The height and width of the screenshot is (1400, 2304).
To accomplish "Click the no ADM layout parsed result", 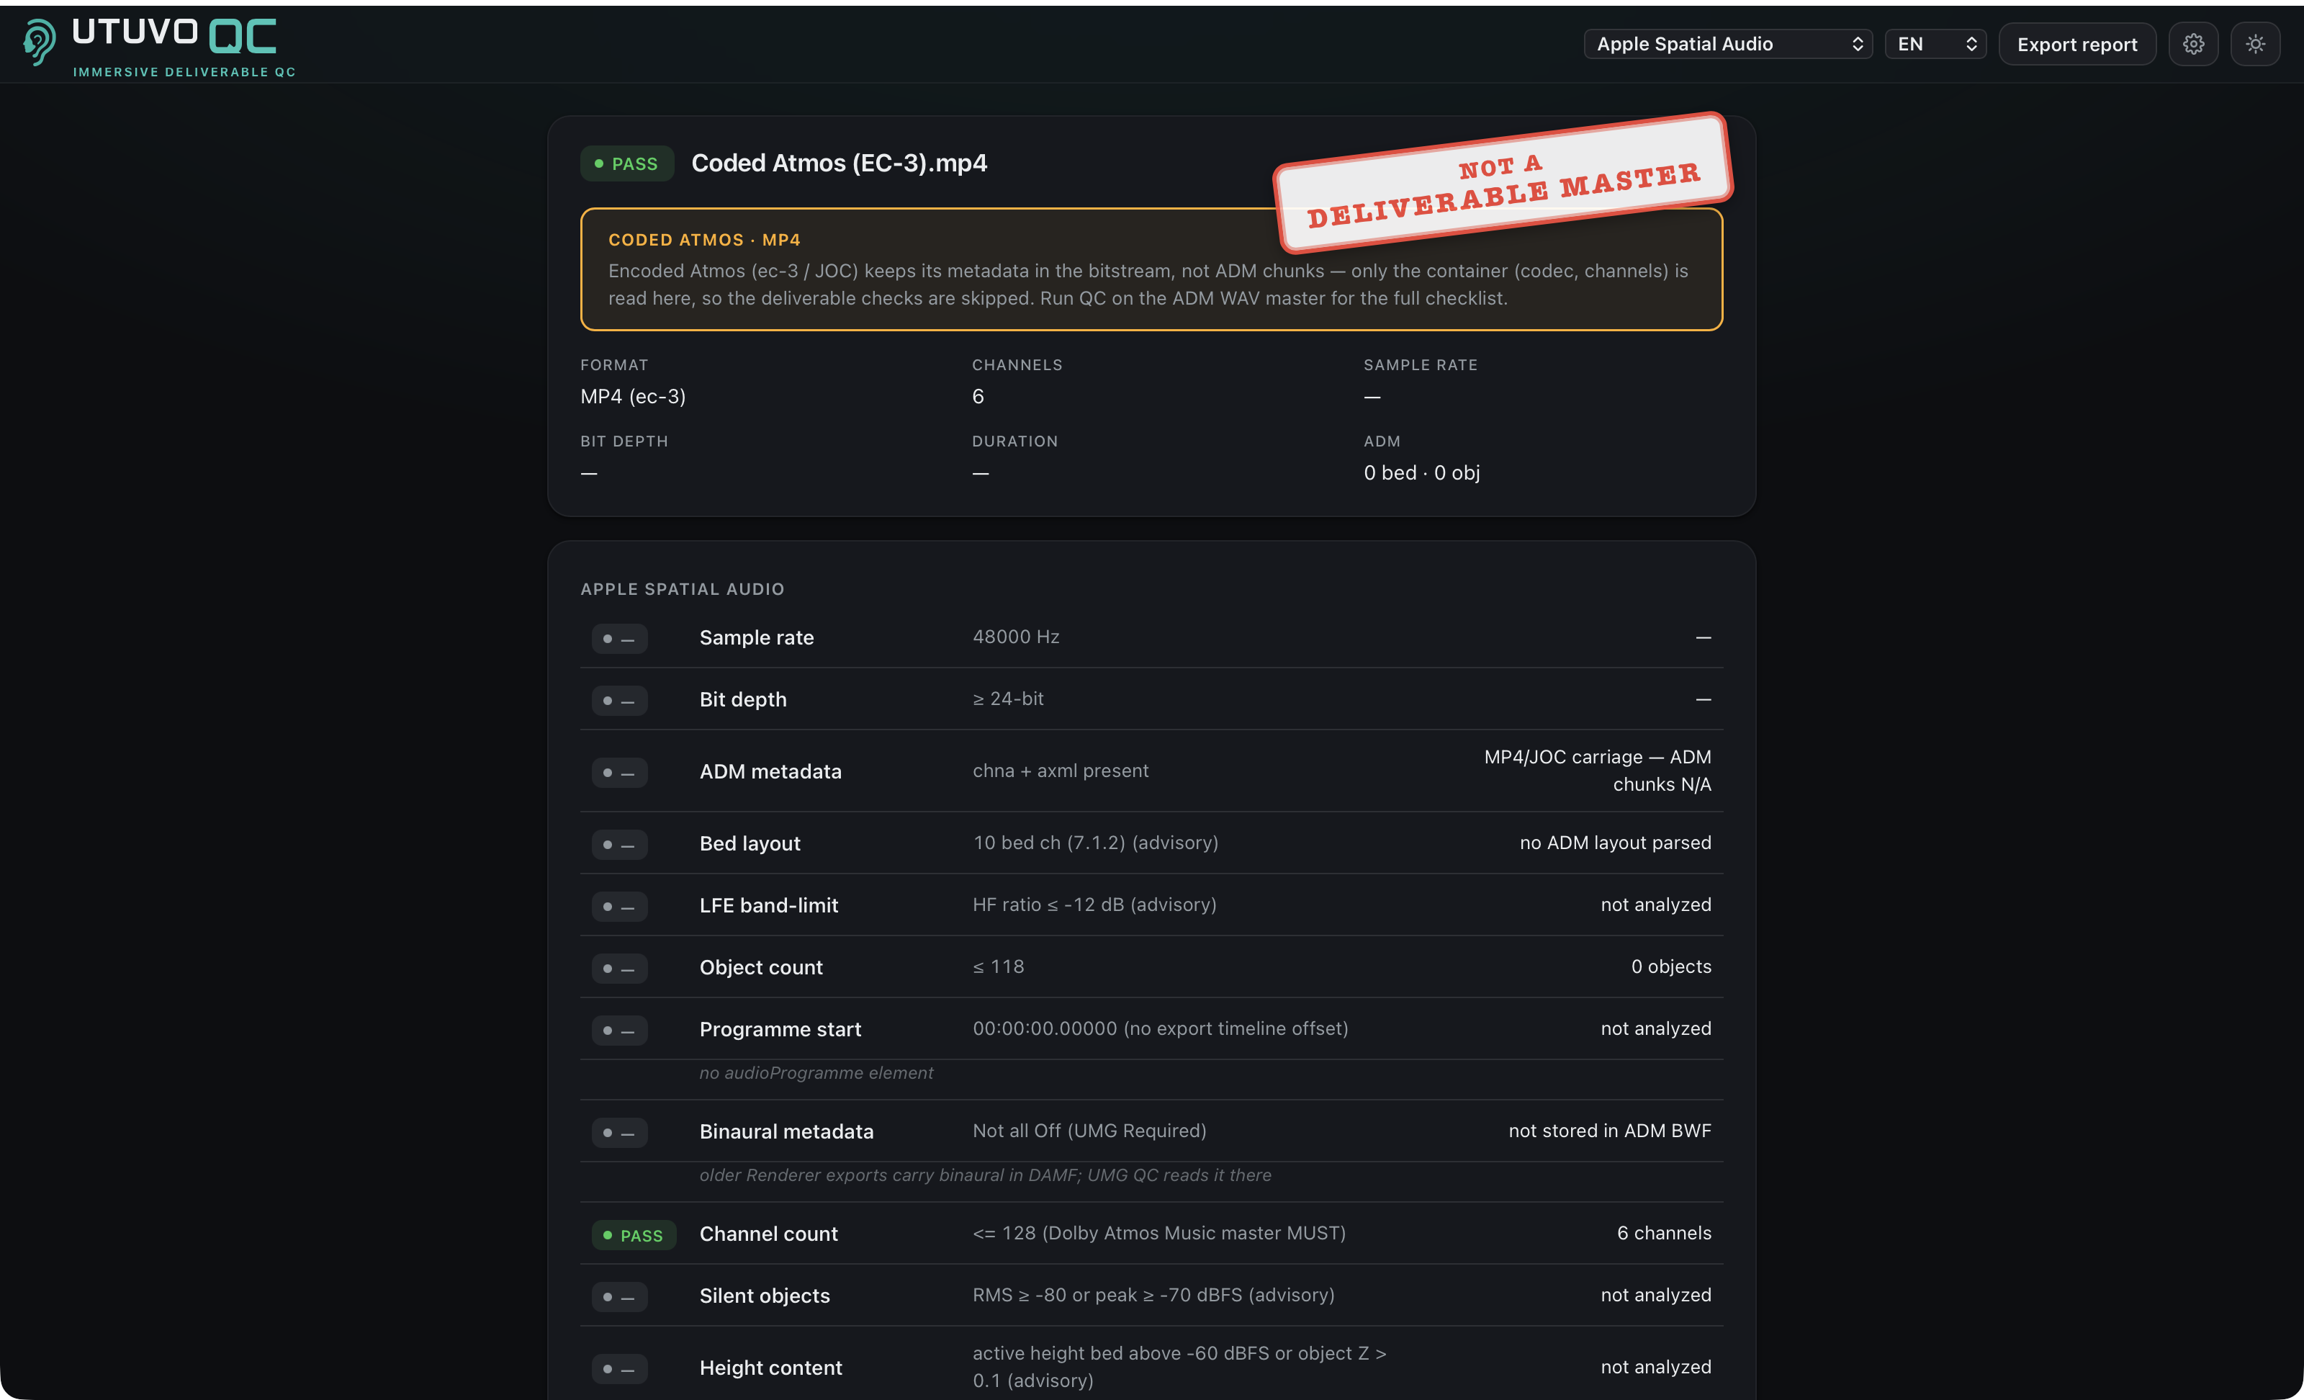I will pos(1615,843).
